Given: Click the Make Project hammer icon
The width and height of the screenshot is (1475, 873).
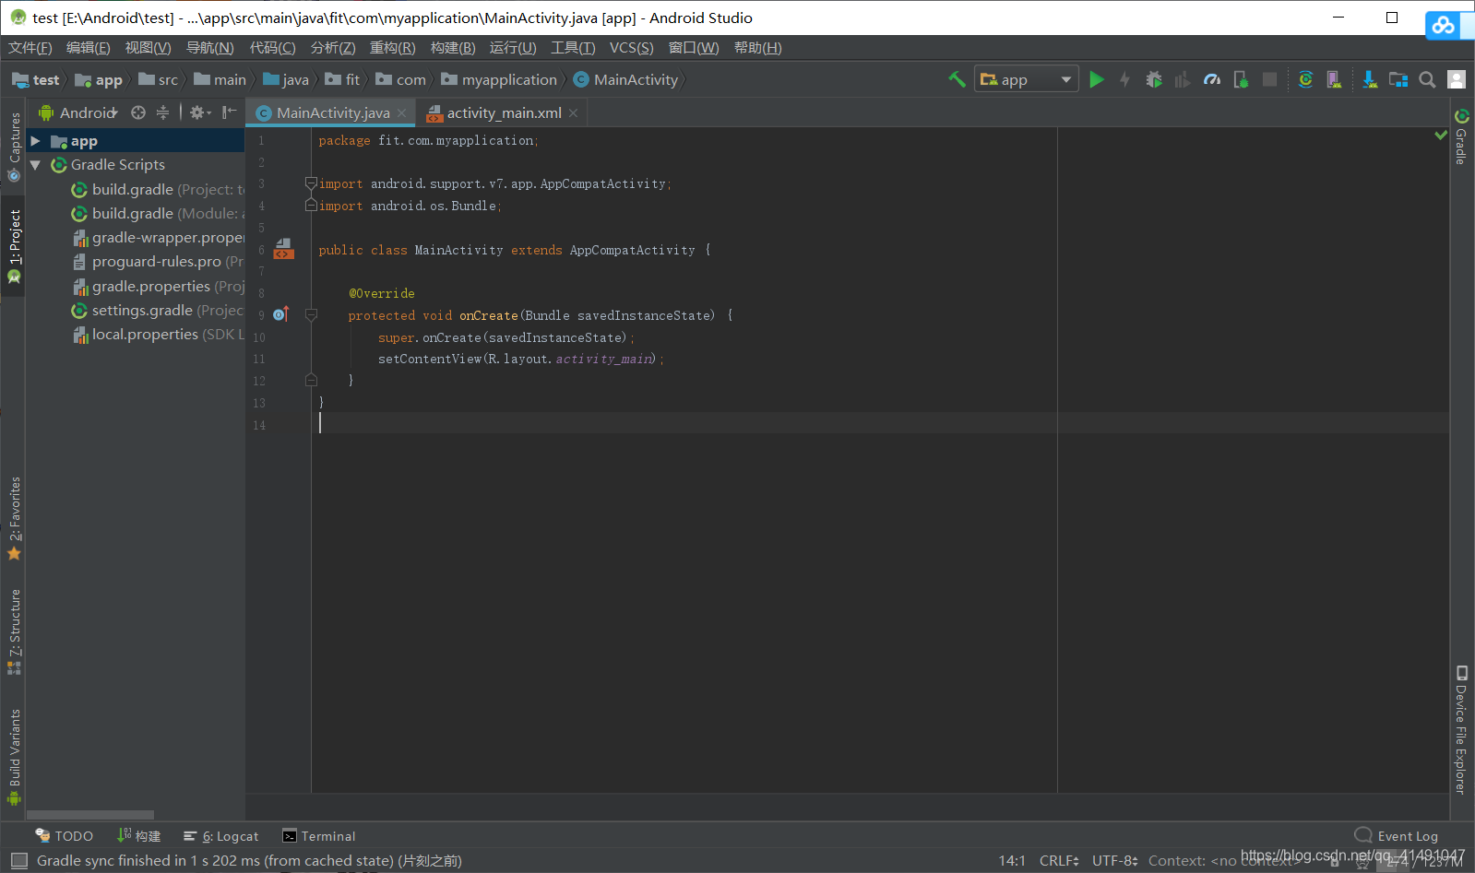Looking at the screenshot, I should [957, 79].
